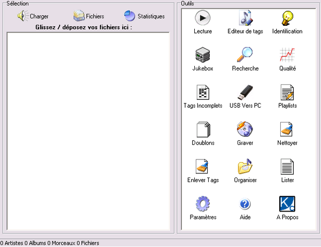The width and height of the screenshot is (321, 247).
Task: Launch the Doublons duplicates tool
Action: (202, 133)
